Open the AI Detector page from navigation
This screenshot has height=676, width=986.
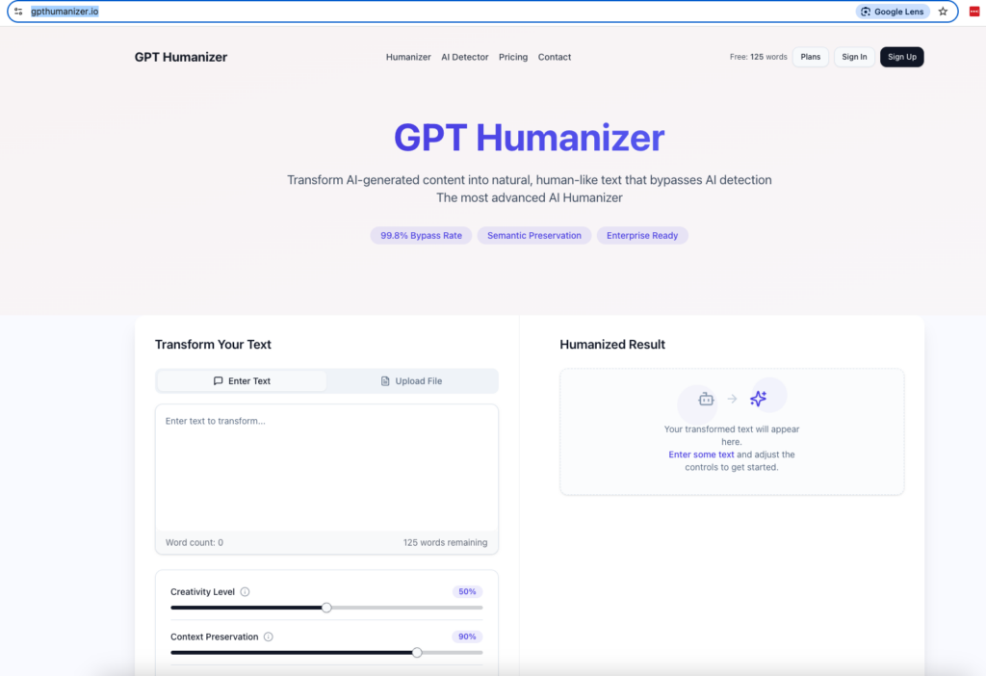[x=464, y=57]
